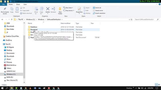The image size is (161, 90).
Task: Select This PC in navigation pane
Action: tap(8, 44)
